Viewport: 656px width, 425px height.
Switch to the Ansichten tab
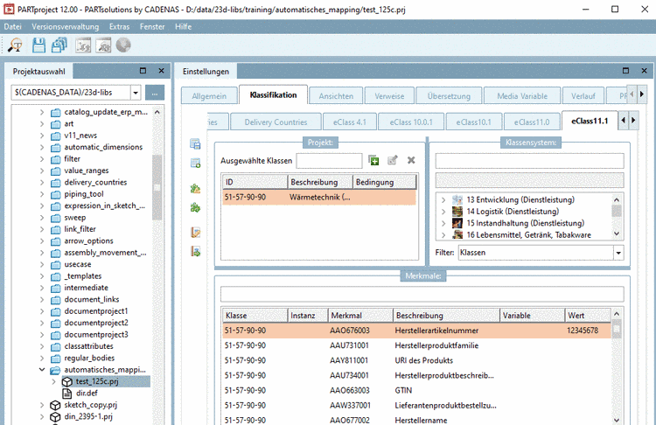pos(336,96)
